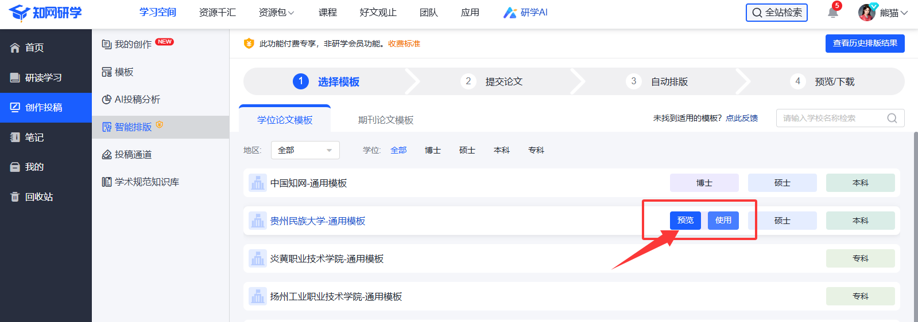918x322 pixels.
Task: Filter degree by 专科
Action: (536, 150)
